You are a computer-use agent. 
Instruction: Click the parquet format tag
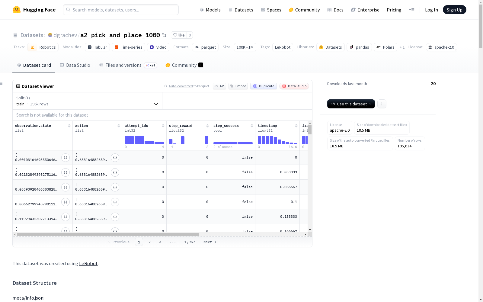(205, 47)
